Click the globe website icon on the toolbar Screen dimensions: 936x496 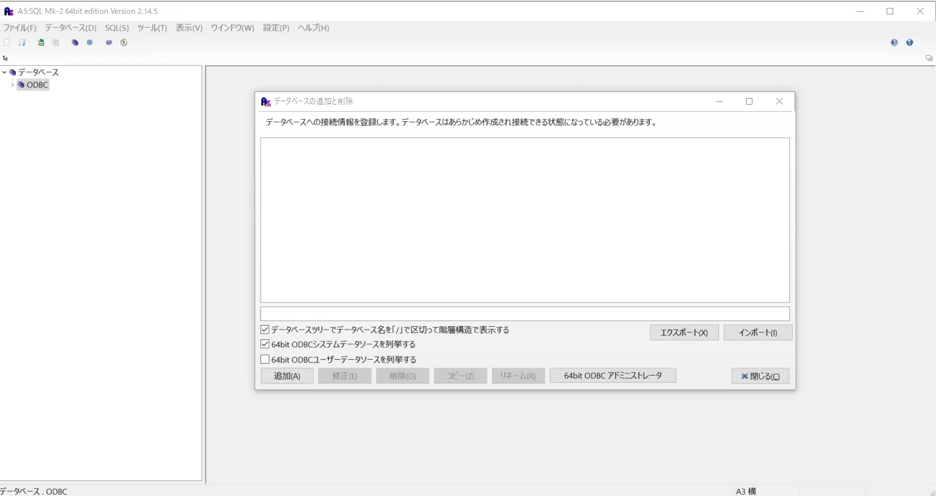click(910, 42)
